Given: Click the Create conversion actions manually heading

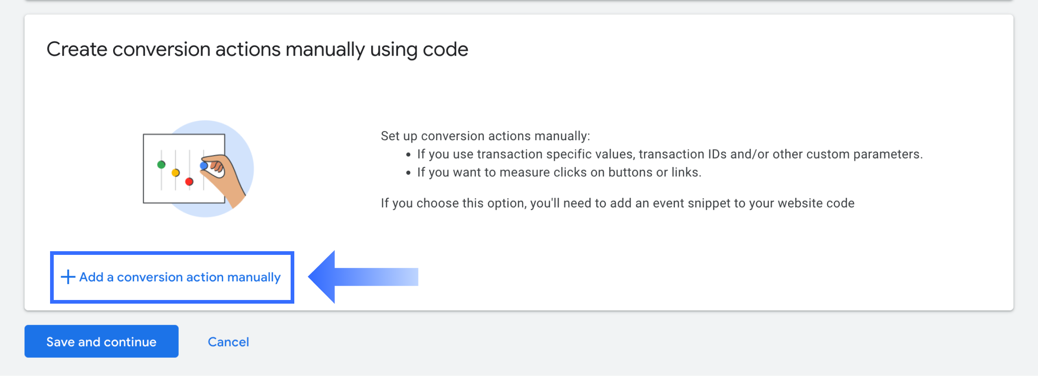Looking at the screenshot, I should pos(257,50).
